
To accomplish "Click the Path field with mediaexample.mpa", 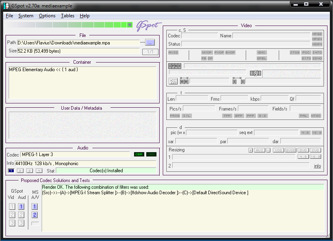I will (78, 43).
